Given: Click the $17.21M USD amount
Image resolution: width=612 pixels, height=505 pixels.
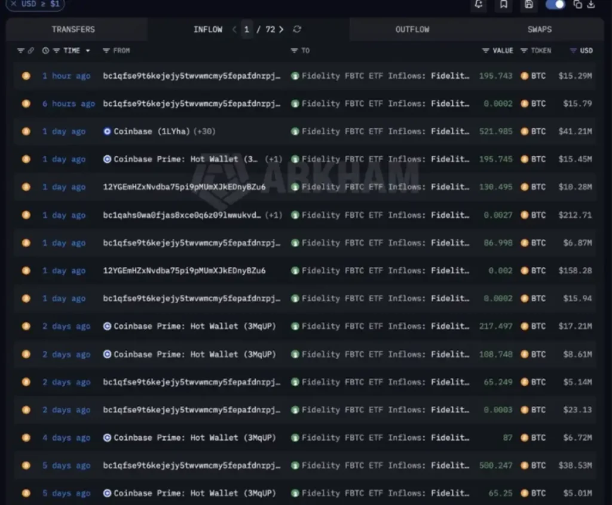Looking at the screenshot, I should tap(575, 327).
